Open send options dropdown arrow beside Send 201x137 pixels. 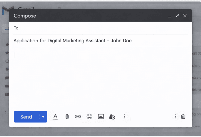pyautogui.click(x=43, y=117)
